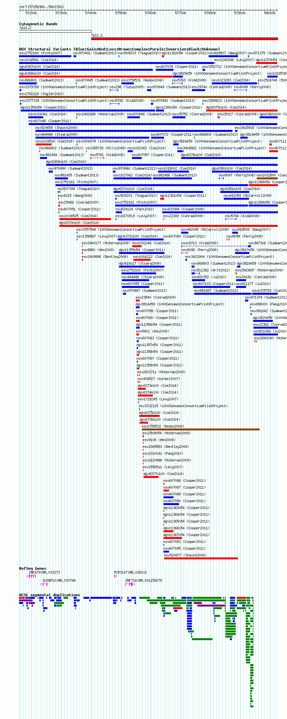
Task: Click the 57500k ruler label
Action: (121, 13)
